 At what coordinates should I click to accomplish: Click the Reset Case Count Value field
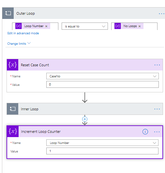(102, 85)
